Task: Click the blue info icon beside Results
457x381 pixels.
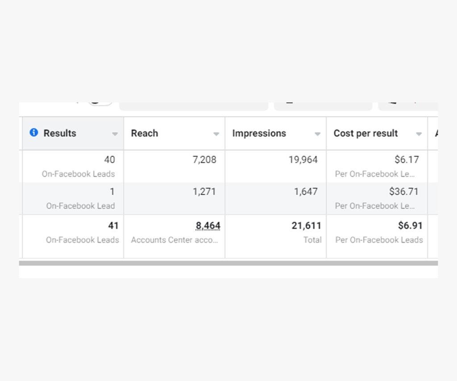Action: (34, 133)
